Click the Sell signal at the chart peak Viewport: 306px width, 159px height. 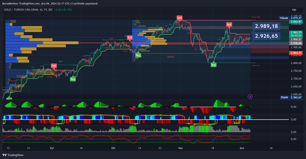[x=179, y=18]
